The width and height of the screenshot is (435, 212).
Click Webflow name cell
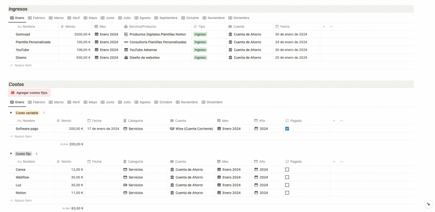[31, 177]
